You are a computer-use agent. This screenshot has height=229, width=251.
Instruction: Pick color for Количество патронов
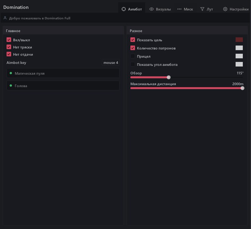pyautogui.click(x=239, y=48)
